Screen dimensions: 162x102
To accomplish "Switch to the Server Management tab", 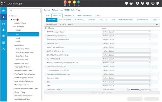I will [x=85, y=15].
